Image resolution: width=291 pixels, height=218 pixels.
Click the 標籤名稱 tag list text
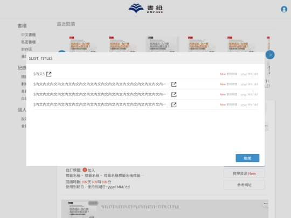point(105,175)
